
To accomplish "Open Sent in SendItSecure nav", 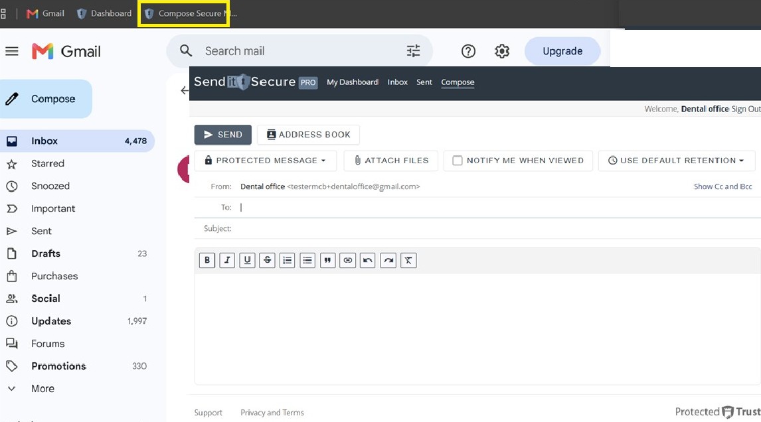I will (x=424, y=82).
